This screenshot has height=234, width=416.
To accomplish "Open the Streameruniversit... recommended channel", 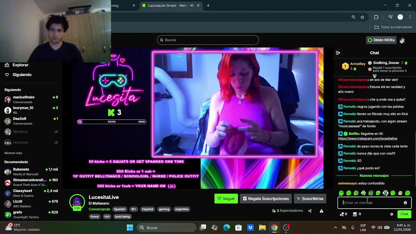I will (x=31, y=182).
